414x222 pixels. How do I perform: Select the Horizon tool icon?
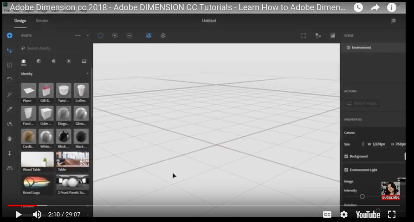(9, 168)
